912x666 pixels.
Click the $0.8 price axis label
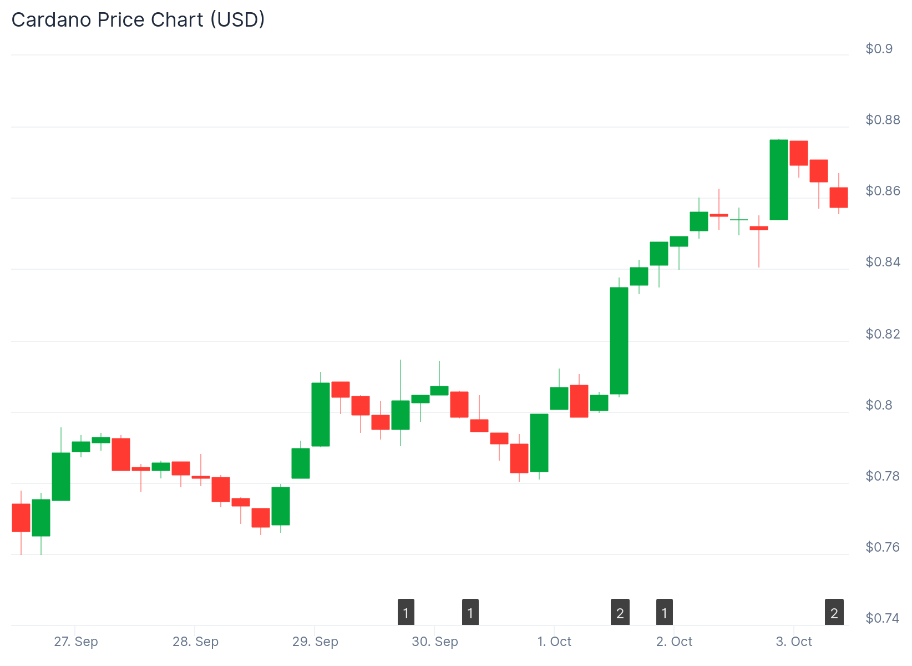click(x=879, y=405)
